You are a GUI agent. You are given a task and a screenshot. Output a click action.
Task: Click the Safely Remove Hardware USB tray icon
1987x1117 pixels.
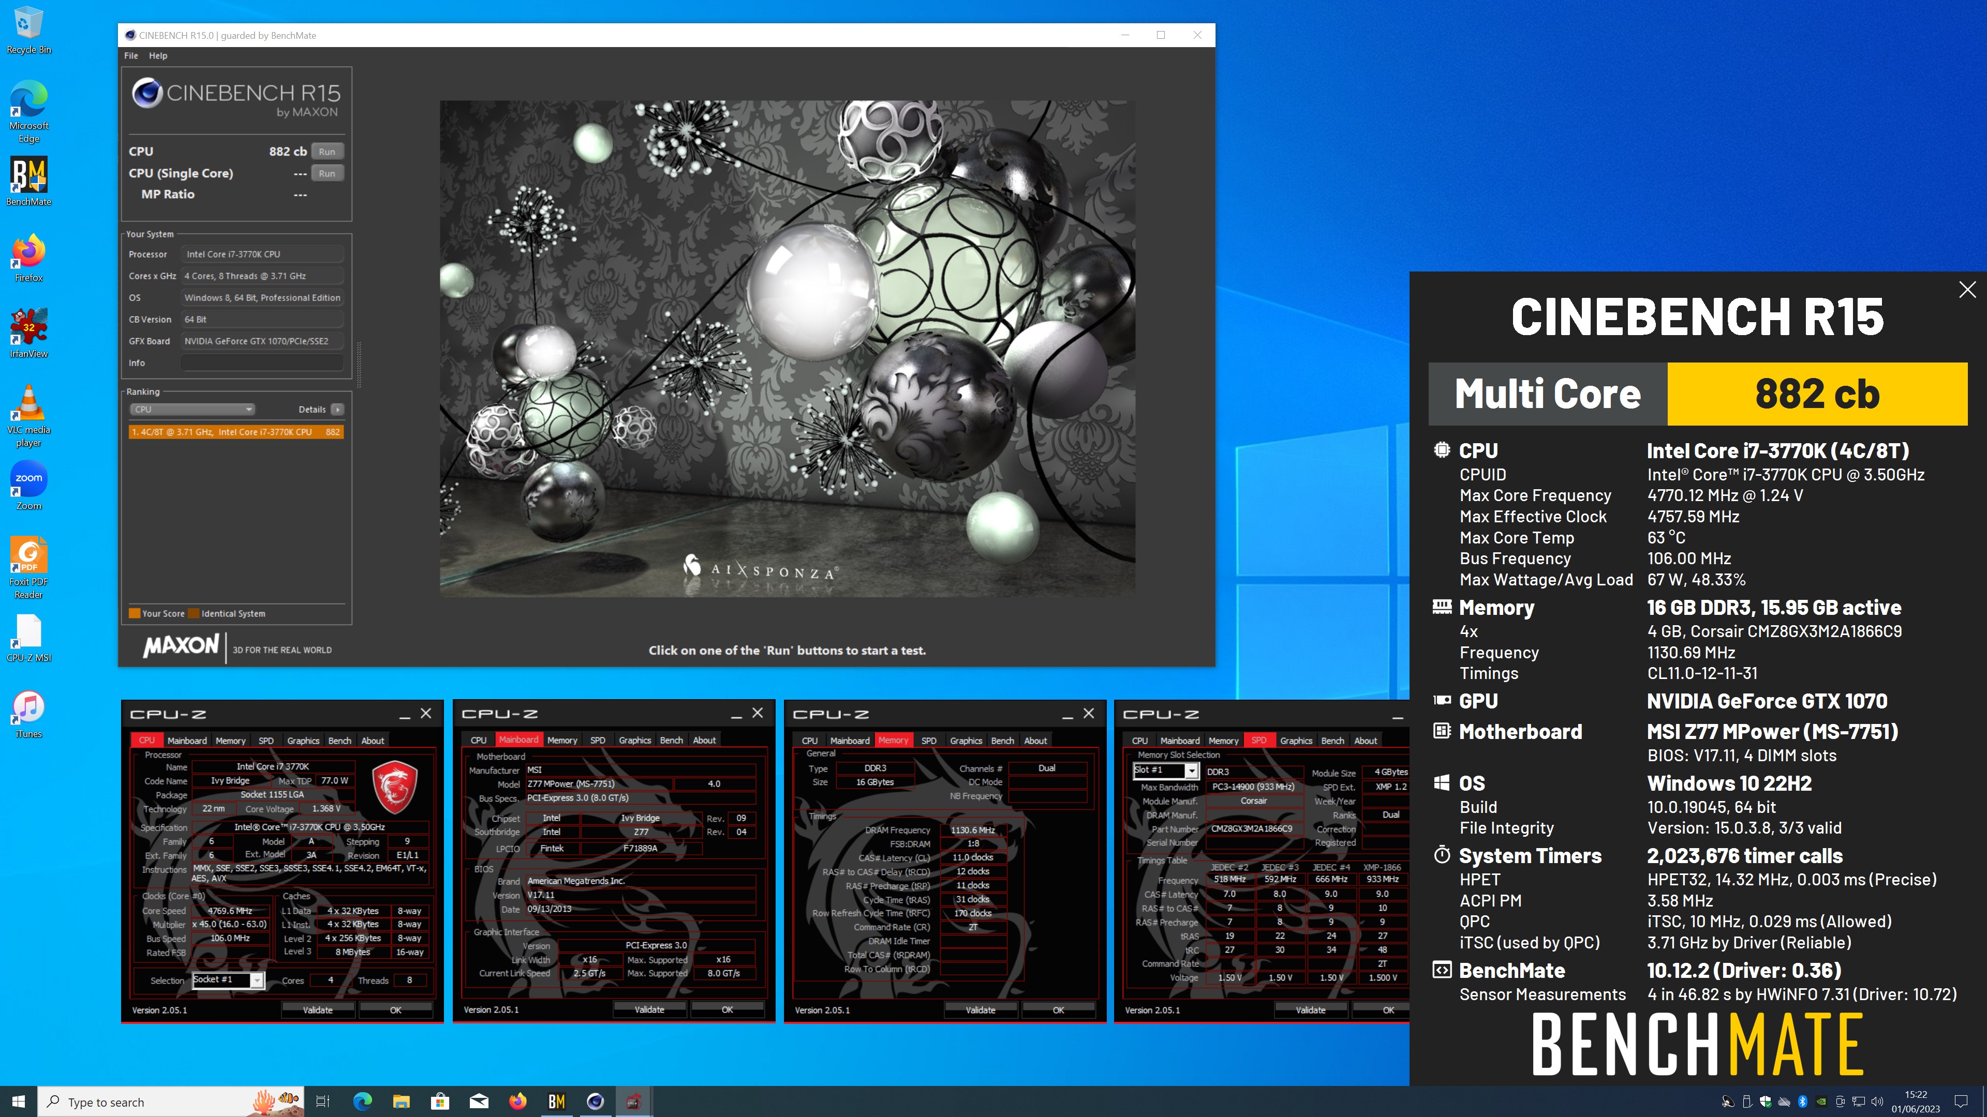[x=1747, y=1101]
